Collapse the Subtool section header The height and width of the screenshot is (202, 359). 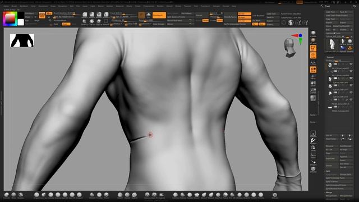[330, 57]
